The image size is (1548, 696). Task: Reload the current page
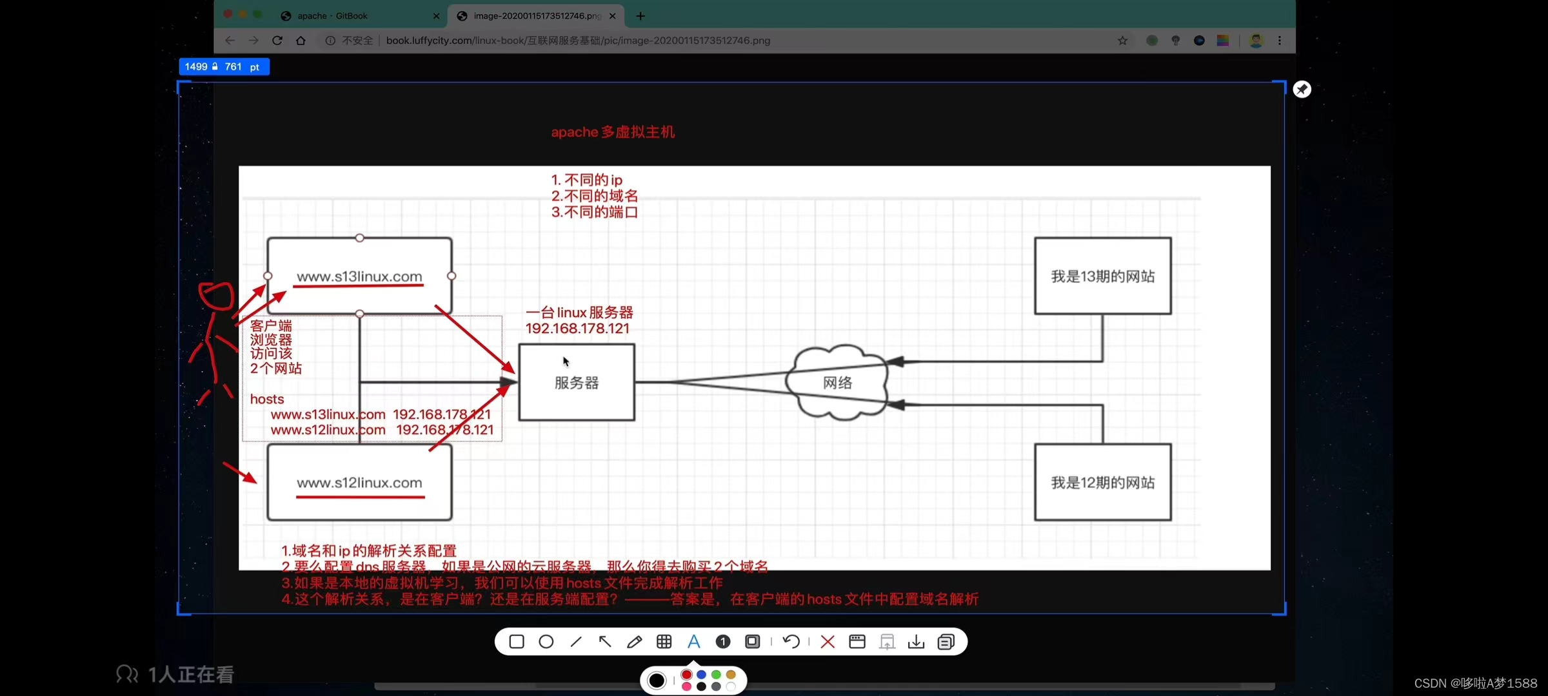(277, 41)
